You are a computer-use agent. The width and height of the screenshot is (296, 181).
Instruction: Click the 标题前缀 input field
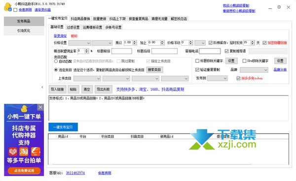(121, 51)
